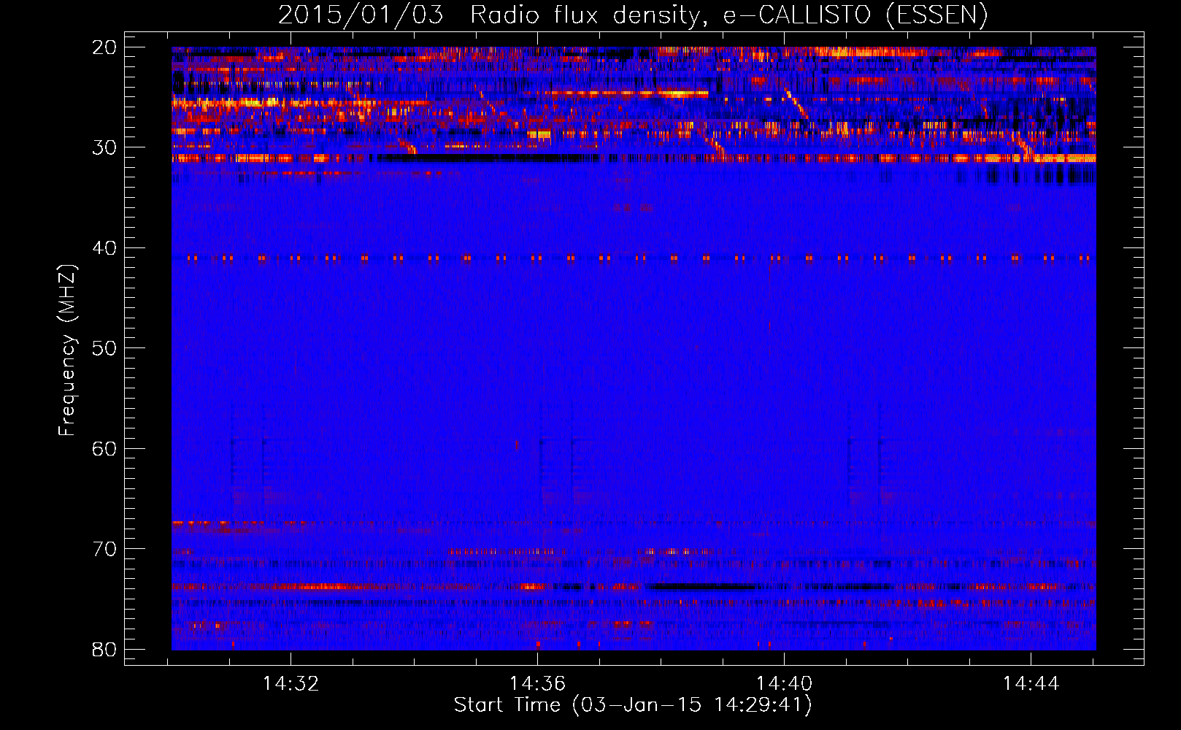Click the 70 frequency tick label
Image resolution: width=1181 pixels, height=730 pixels.
(x=105, y=549)
